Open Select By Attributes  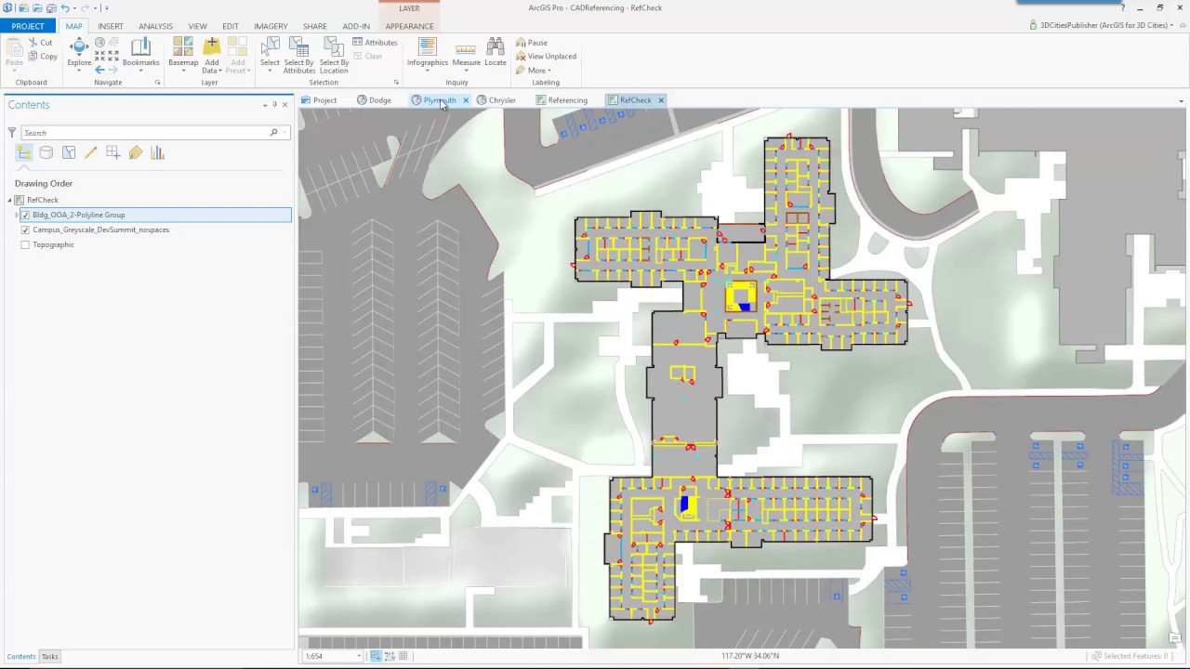(299, 56)
